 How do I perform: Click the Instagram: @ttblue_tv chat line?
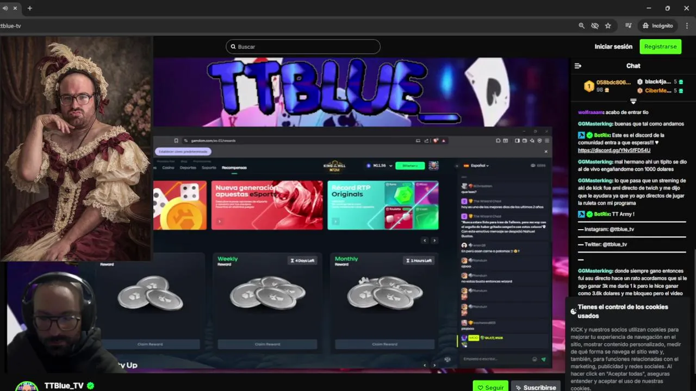click(609, 229)
